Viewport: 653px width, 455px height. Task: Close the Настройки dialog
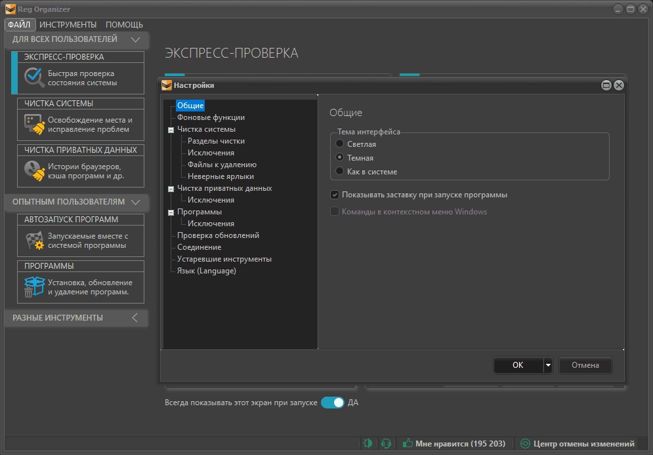pos(619,85)
